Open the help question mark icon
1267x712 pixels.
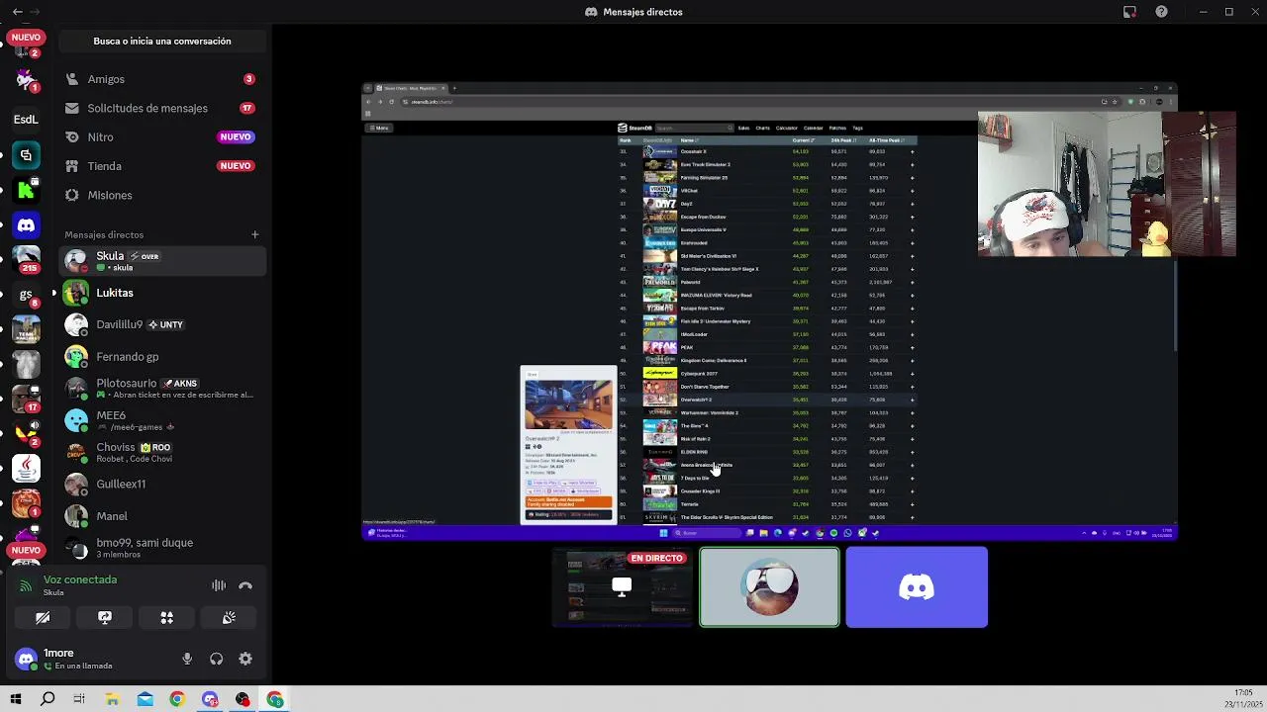pyautogui.click(x=1161, y=12)
